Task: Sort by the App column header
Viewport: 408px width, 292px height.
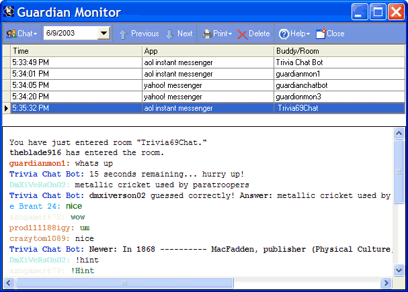Action: pyautogui.click(x=208, y=51)
